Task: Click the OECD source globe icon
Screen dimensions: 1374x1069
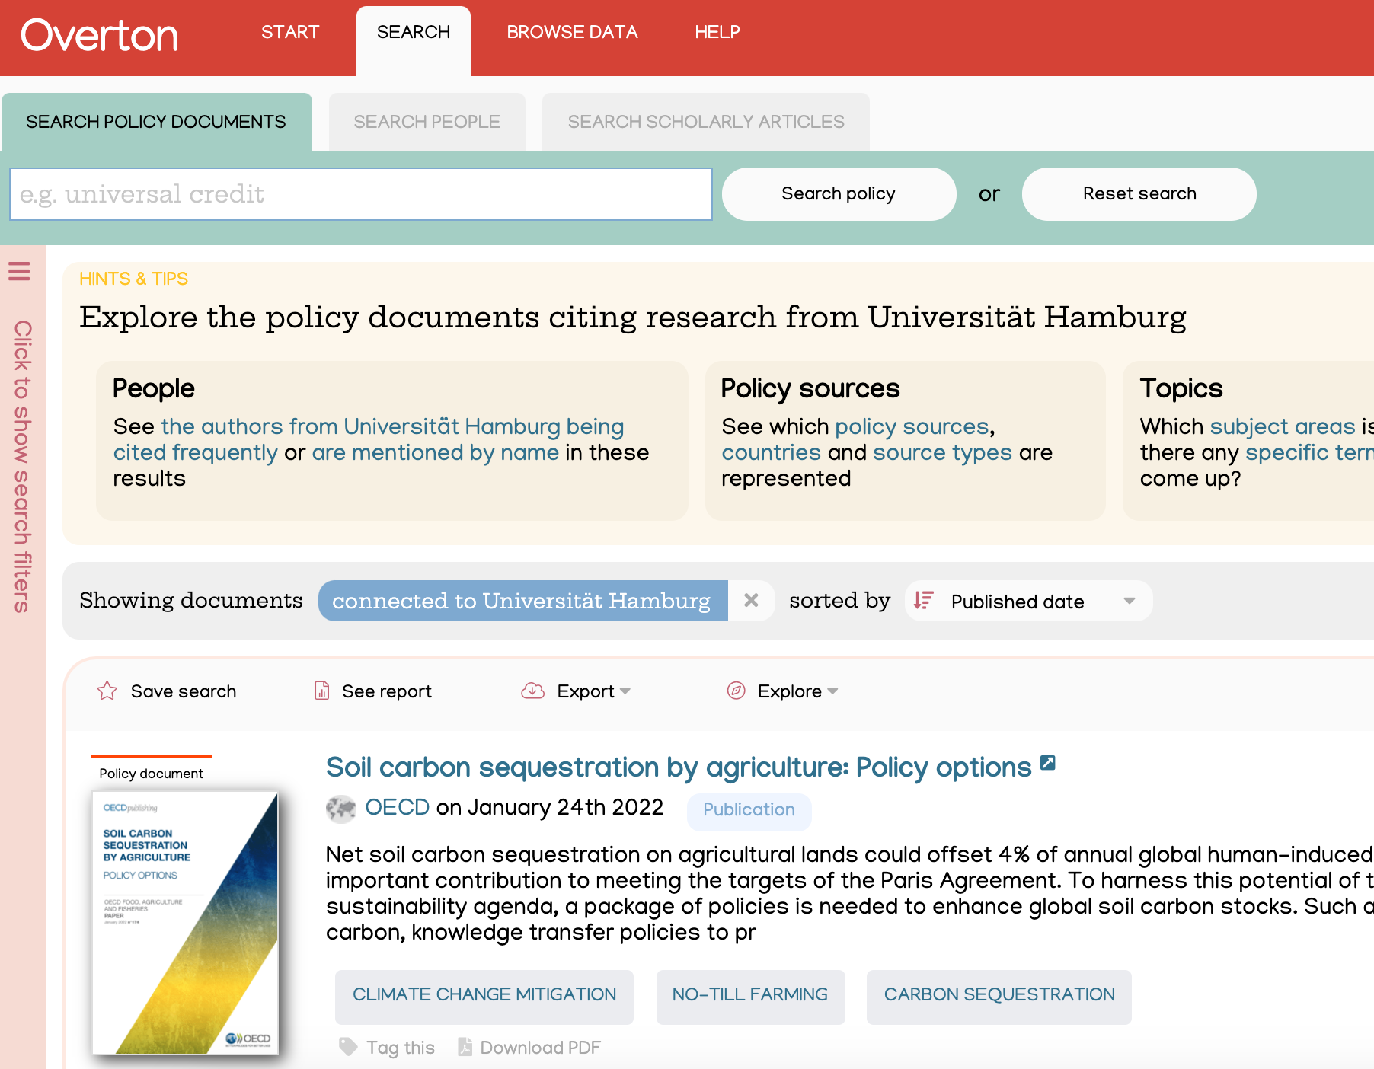Action: pos(341,809)
